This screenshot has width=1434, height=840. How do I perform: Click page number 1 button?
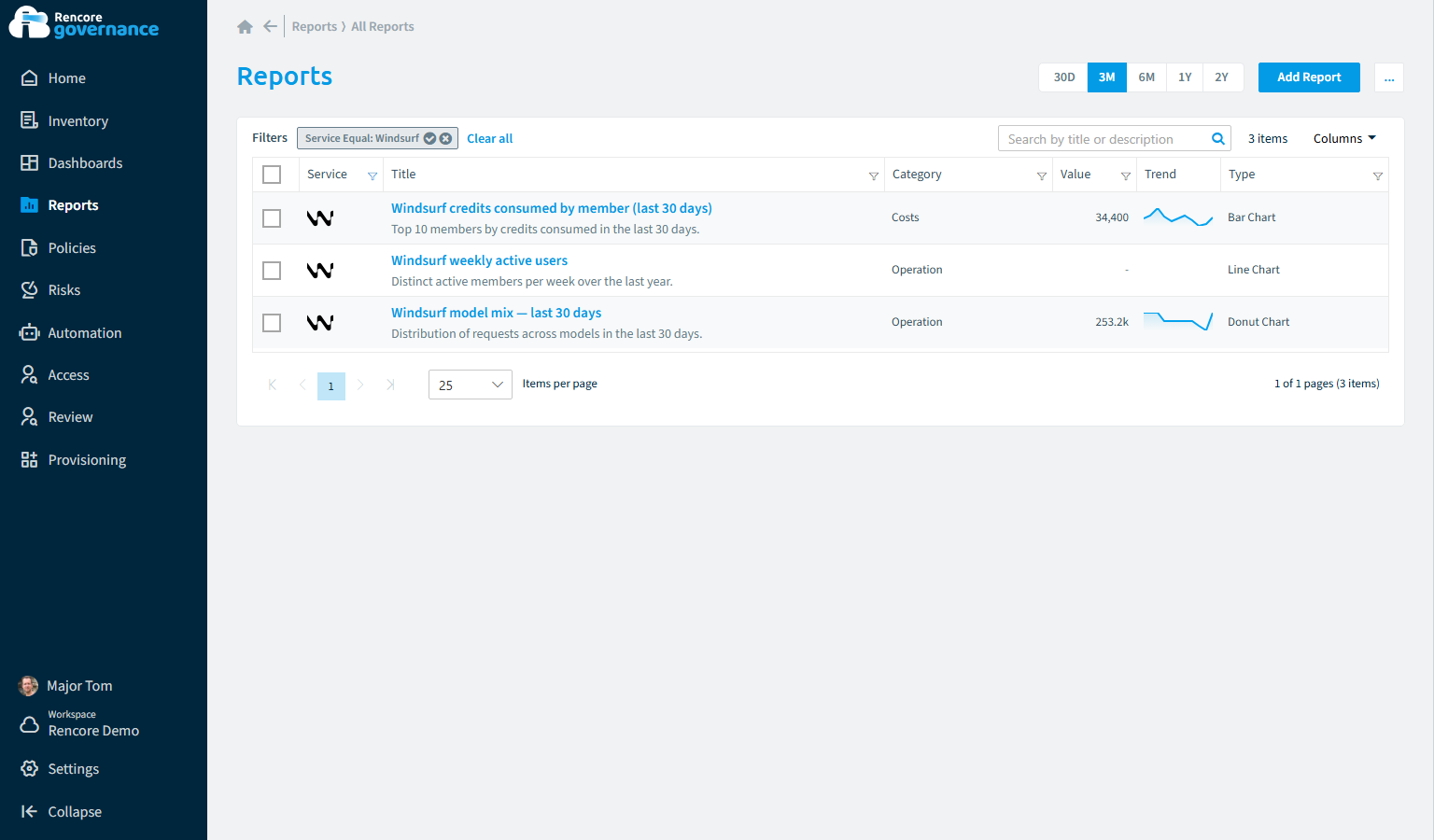pos(331,385)
